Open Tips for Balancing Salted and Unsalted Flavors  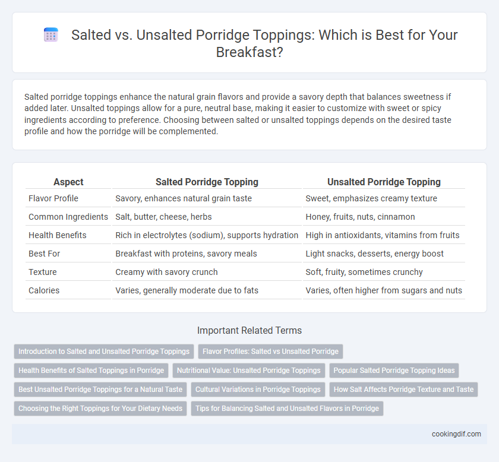pos(287,409)
